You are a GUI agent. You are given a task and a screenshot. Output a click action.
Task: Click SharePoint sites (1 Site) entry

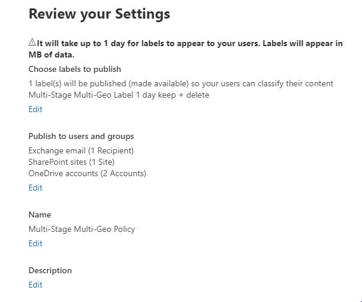[x=71, y=162]
